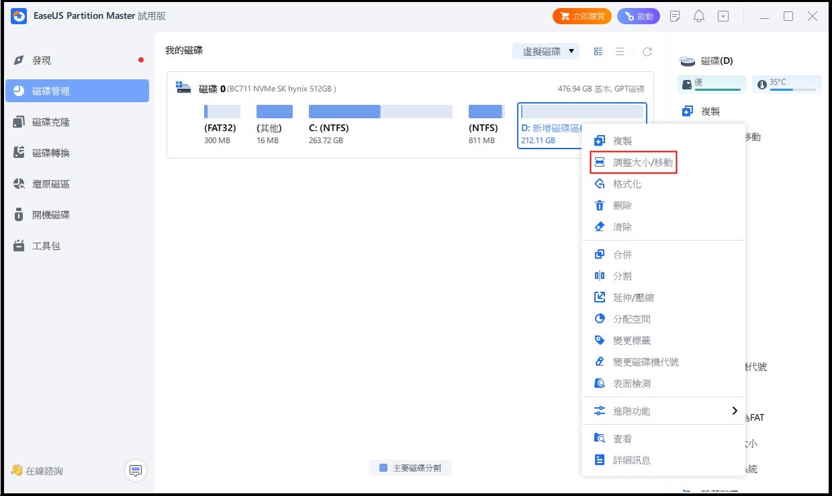Switch to grid view layout icon

coord(598,52)
